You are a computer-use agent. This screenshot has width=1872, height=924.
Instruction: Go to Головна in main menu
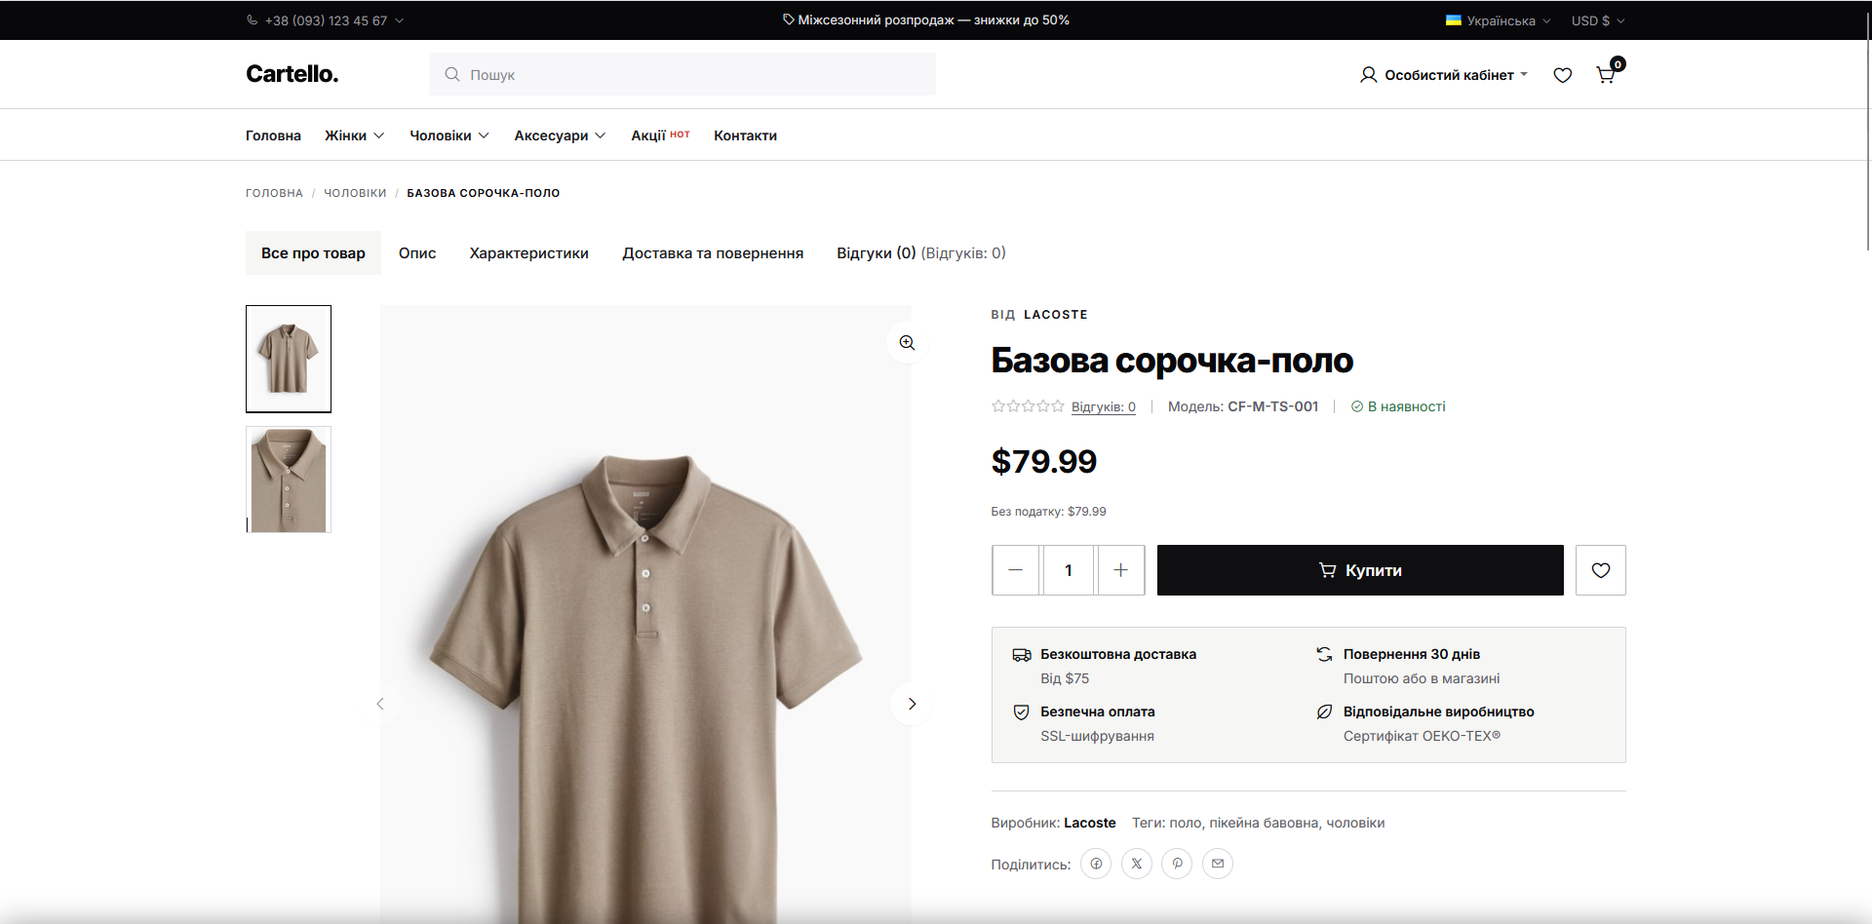pyautogui.click(x=273, y=135)
